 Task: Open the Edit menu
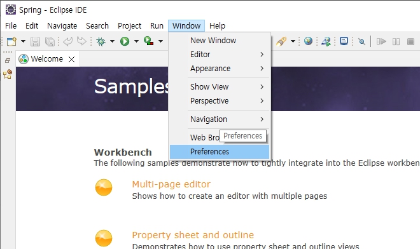[x=32, y=26]
